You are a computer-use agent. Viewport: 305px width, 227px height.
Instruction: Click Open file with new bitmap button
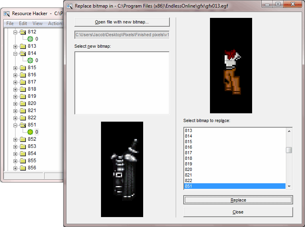click(x=122, y=22)
